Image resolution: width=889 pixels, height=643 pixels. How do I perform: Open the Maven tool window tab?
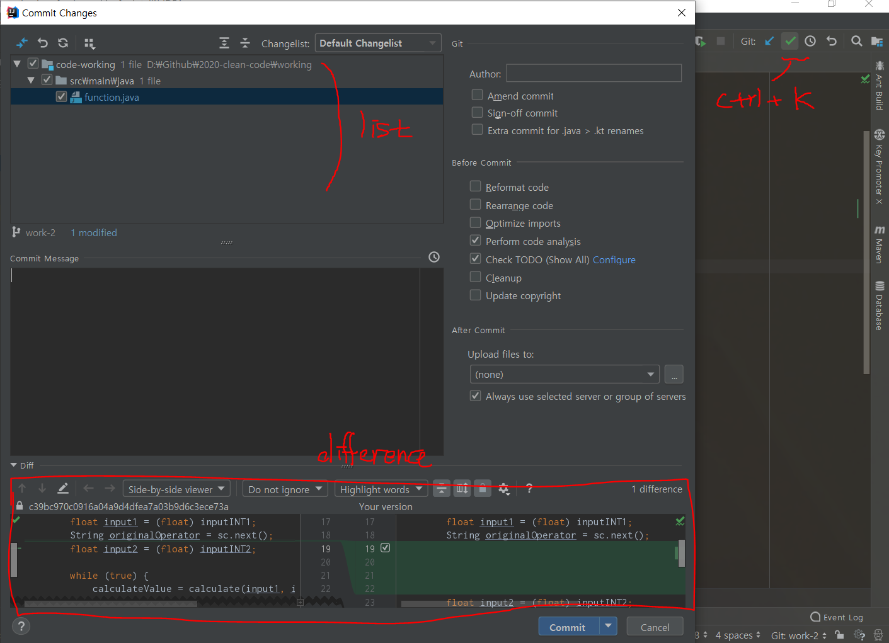click(x=880, y=244)
